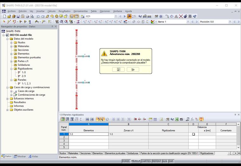Open the Barra: 1 dropdown

coord(188,22)
